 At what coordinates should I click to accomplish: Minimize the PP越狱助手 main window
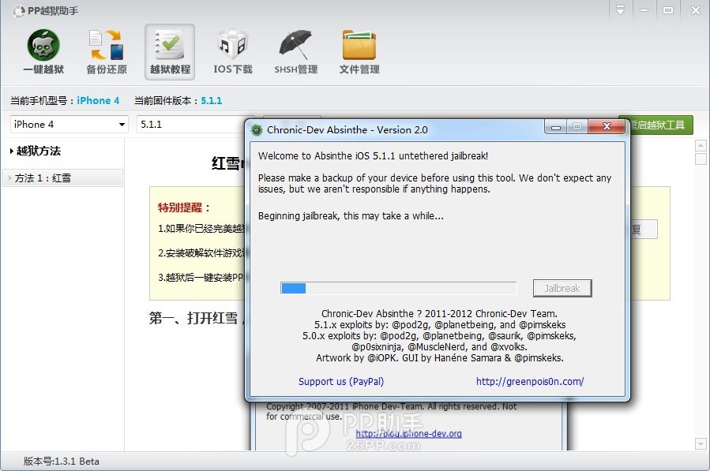tap(644, 10)
